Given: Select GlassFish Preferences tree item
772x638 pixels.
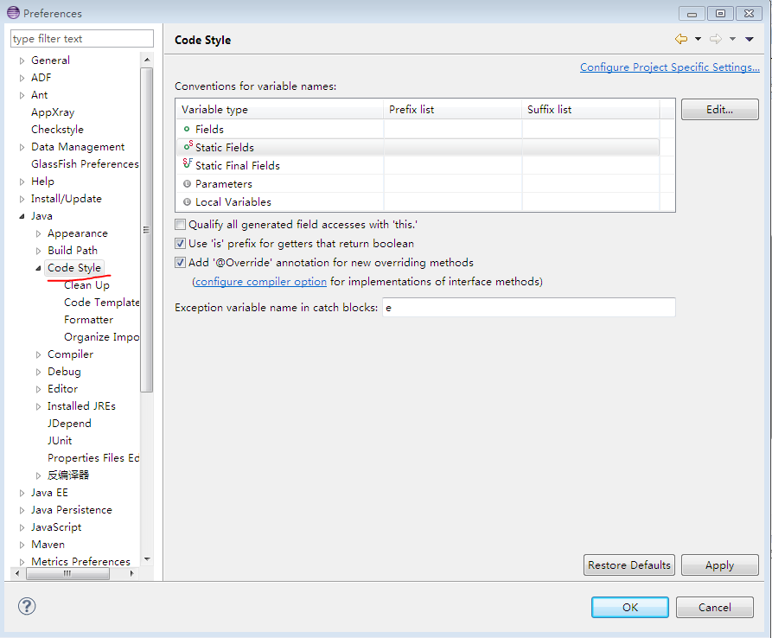Looking at the screenshot, I should (85, 164).
